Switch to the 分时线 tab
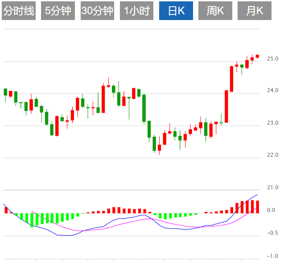 [18, 11]
